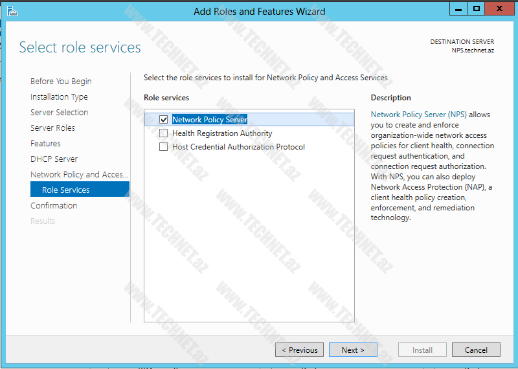518x369 pixels.
Task: Maximize the wizard window
Action: [x=477, y=8]
